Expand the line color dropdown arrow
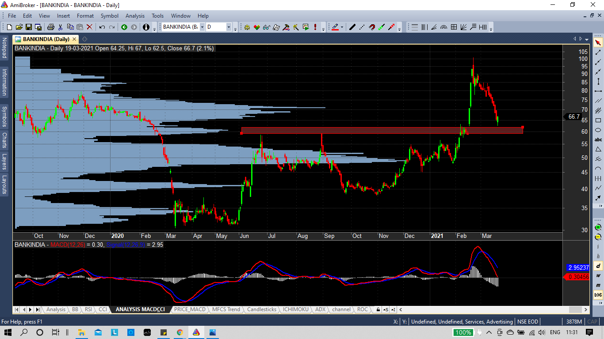 pyautogui.click(x=342, y=27)
